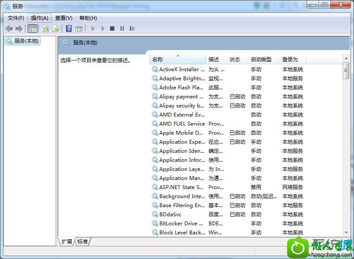The image size is (354, 259).
Task: Click the gear icon of Alipay security
Action: click(155, 105)
